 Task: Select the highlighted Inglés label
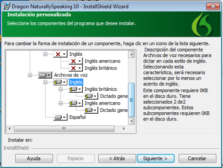tap(76, 82)
